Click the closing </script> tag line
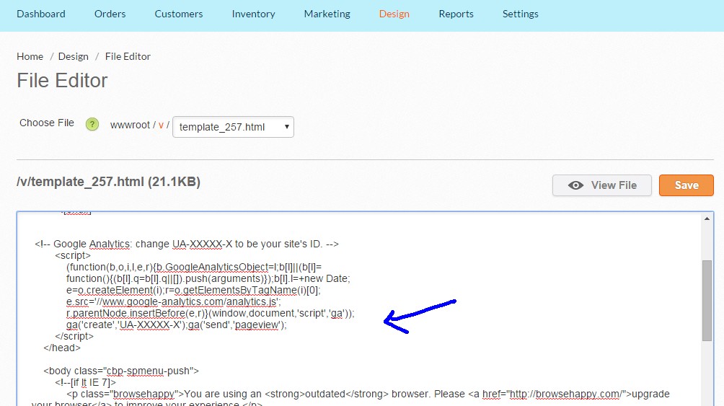 point(74,336)
